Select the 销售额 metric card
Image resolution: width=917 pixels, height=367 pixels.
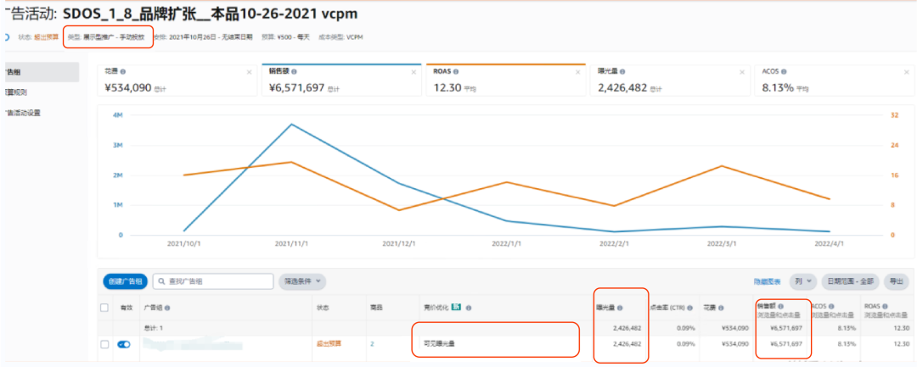click(x=341, y=80)
